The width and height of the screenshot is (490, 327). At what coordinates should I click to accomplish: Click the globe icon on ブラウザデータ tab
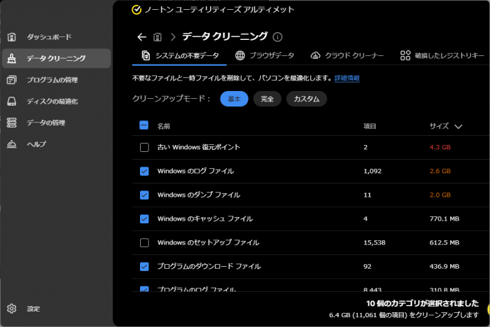pos(240,55)
